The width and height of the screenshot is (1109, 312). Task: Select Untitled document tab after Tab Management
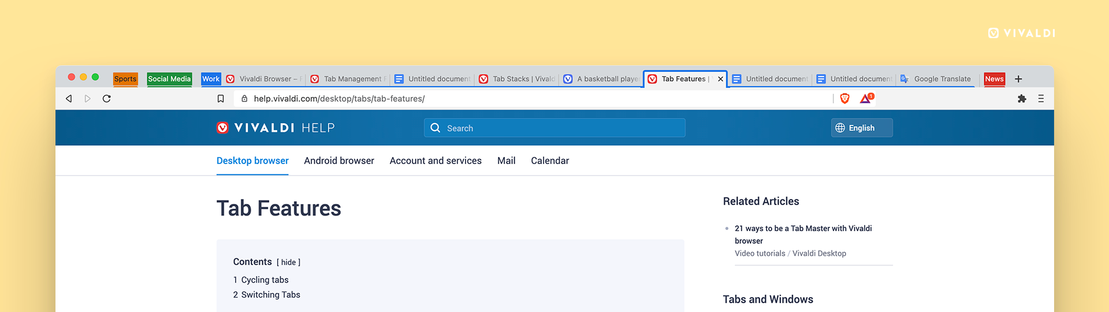tap(433, 79)
